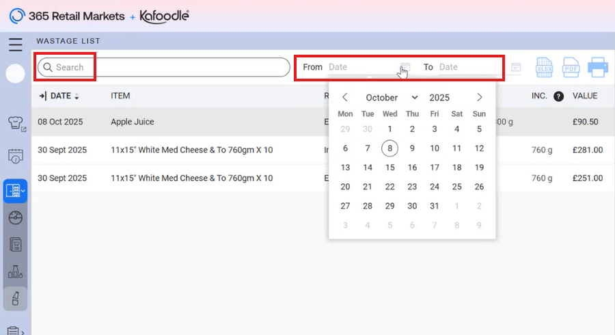Click the round user avatar in sidebar

[15, 73]
